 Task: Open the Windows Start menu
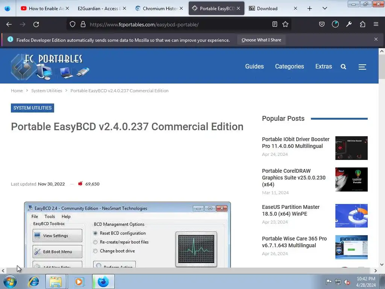[10, 281]
